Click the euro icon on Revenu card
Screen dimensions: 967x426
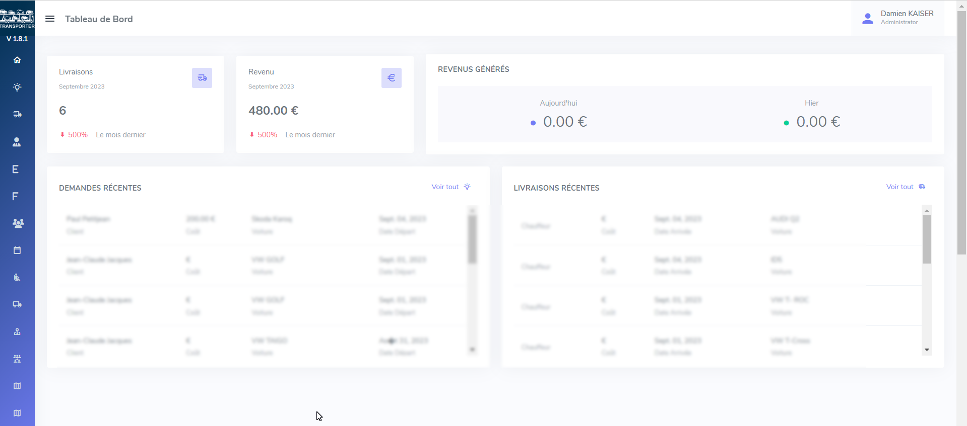coord(392,78)
